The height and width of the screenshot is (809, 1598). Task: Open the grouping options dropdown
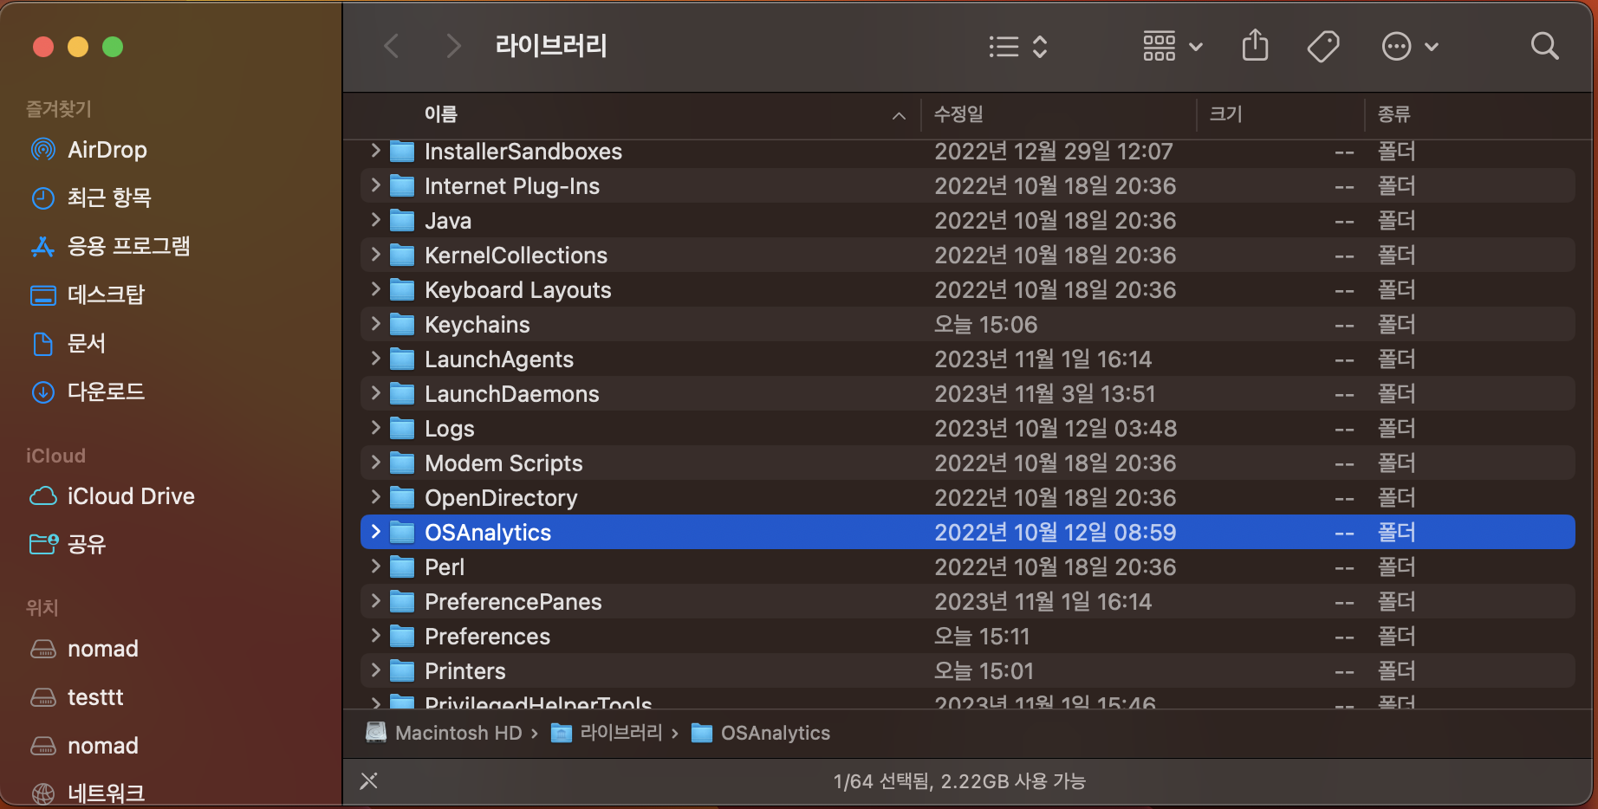(1159, 46)
